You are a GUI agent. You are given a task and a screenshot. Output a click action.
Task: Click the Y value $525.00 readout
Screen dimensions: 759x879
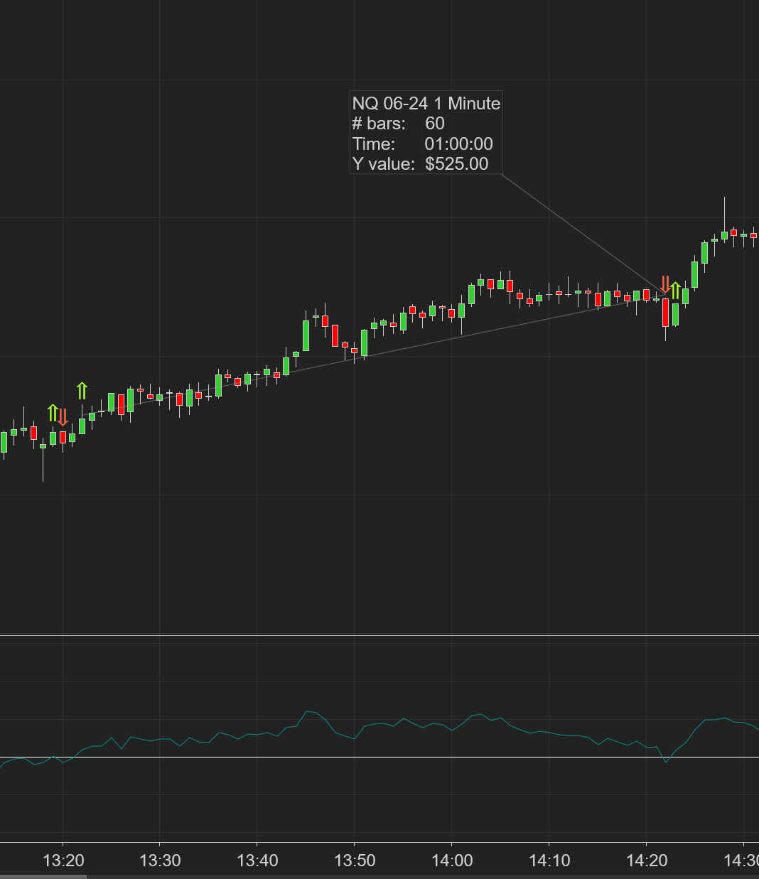tap(420, 164)
